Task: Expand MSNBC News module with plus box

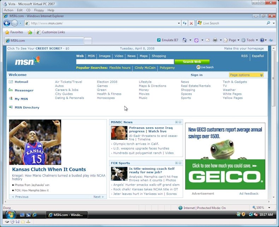Action: [x=176, y=122]
